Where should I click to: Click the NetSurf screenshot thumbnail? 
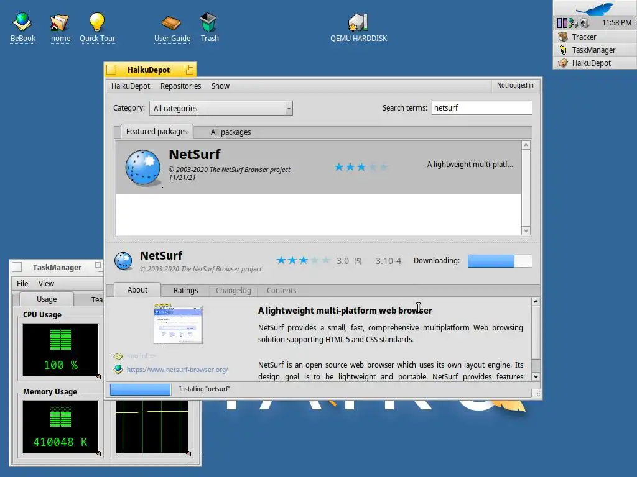178,324
